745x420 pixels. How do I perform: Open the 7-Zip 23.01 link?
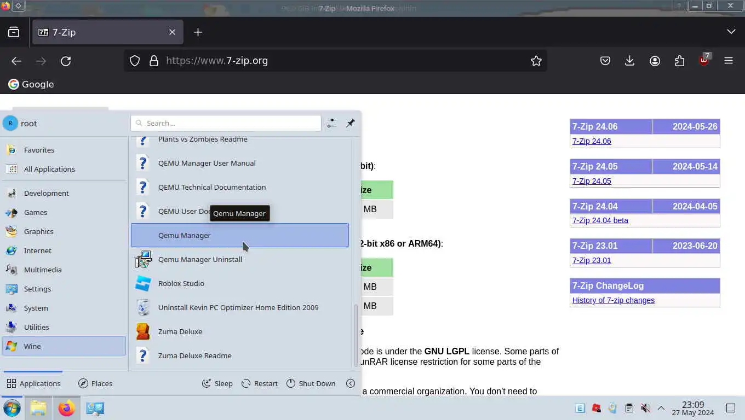(x=592, y=260)
